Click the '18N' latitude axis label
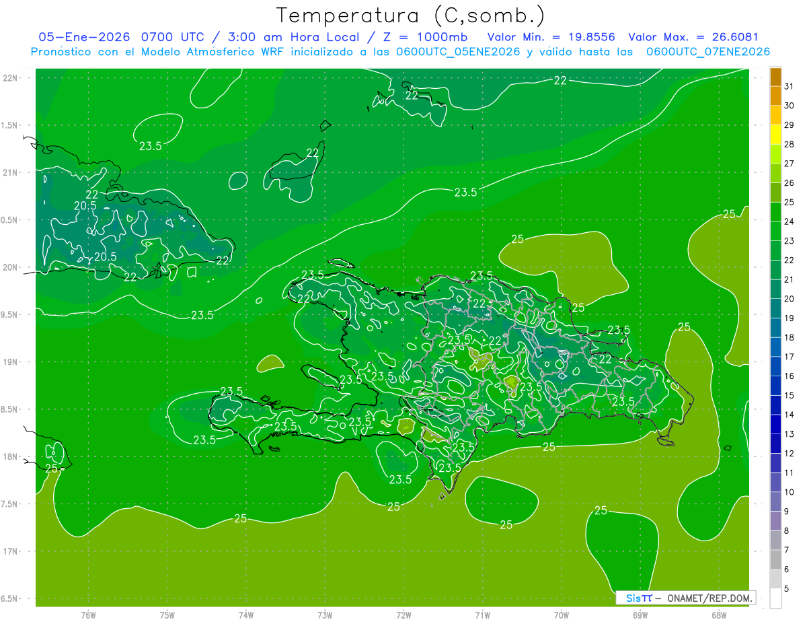Viewport: 807px width, 624px height. click(x=11, y=456)
